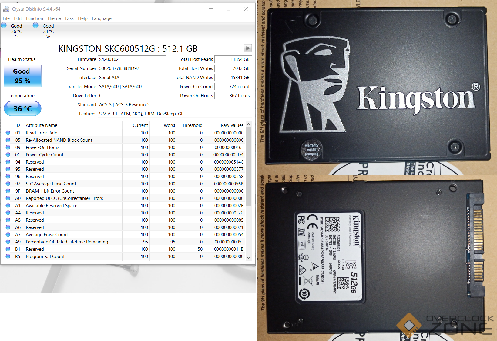Click the status orb for Reported UECC Errors
The image size is (497, 341).
tap(8, 198)
